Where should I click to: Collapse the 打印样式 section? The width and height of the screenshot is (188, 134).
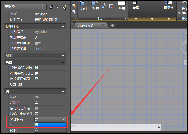click(x=63, y=26)
